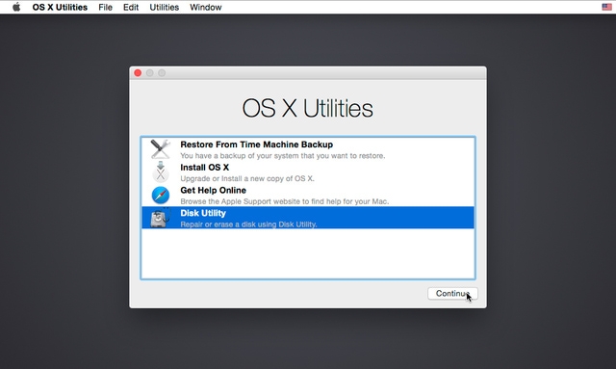Image resolution: width=616 pixels, height=369 pixels.
Task: Click the Continue button
Action: point(452,294)
